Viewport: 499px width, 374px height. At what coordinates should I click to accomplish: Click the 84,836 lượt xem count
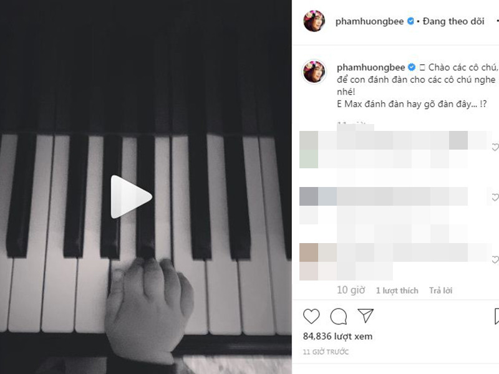click(x=337, y=336)
